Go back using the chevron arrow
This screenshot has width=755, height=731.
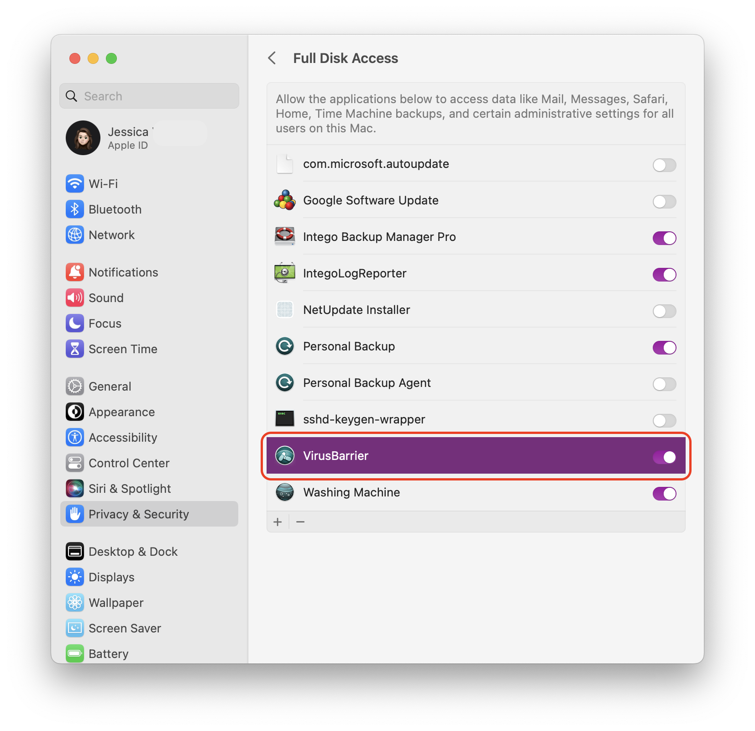272,58
